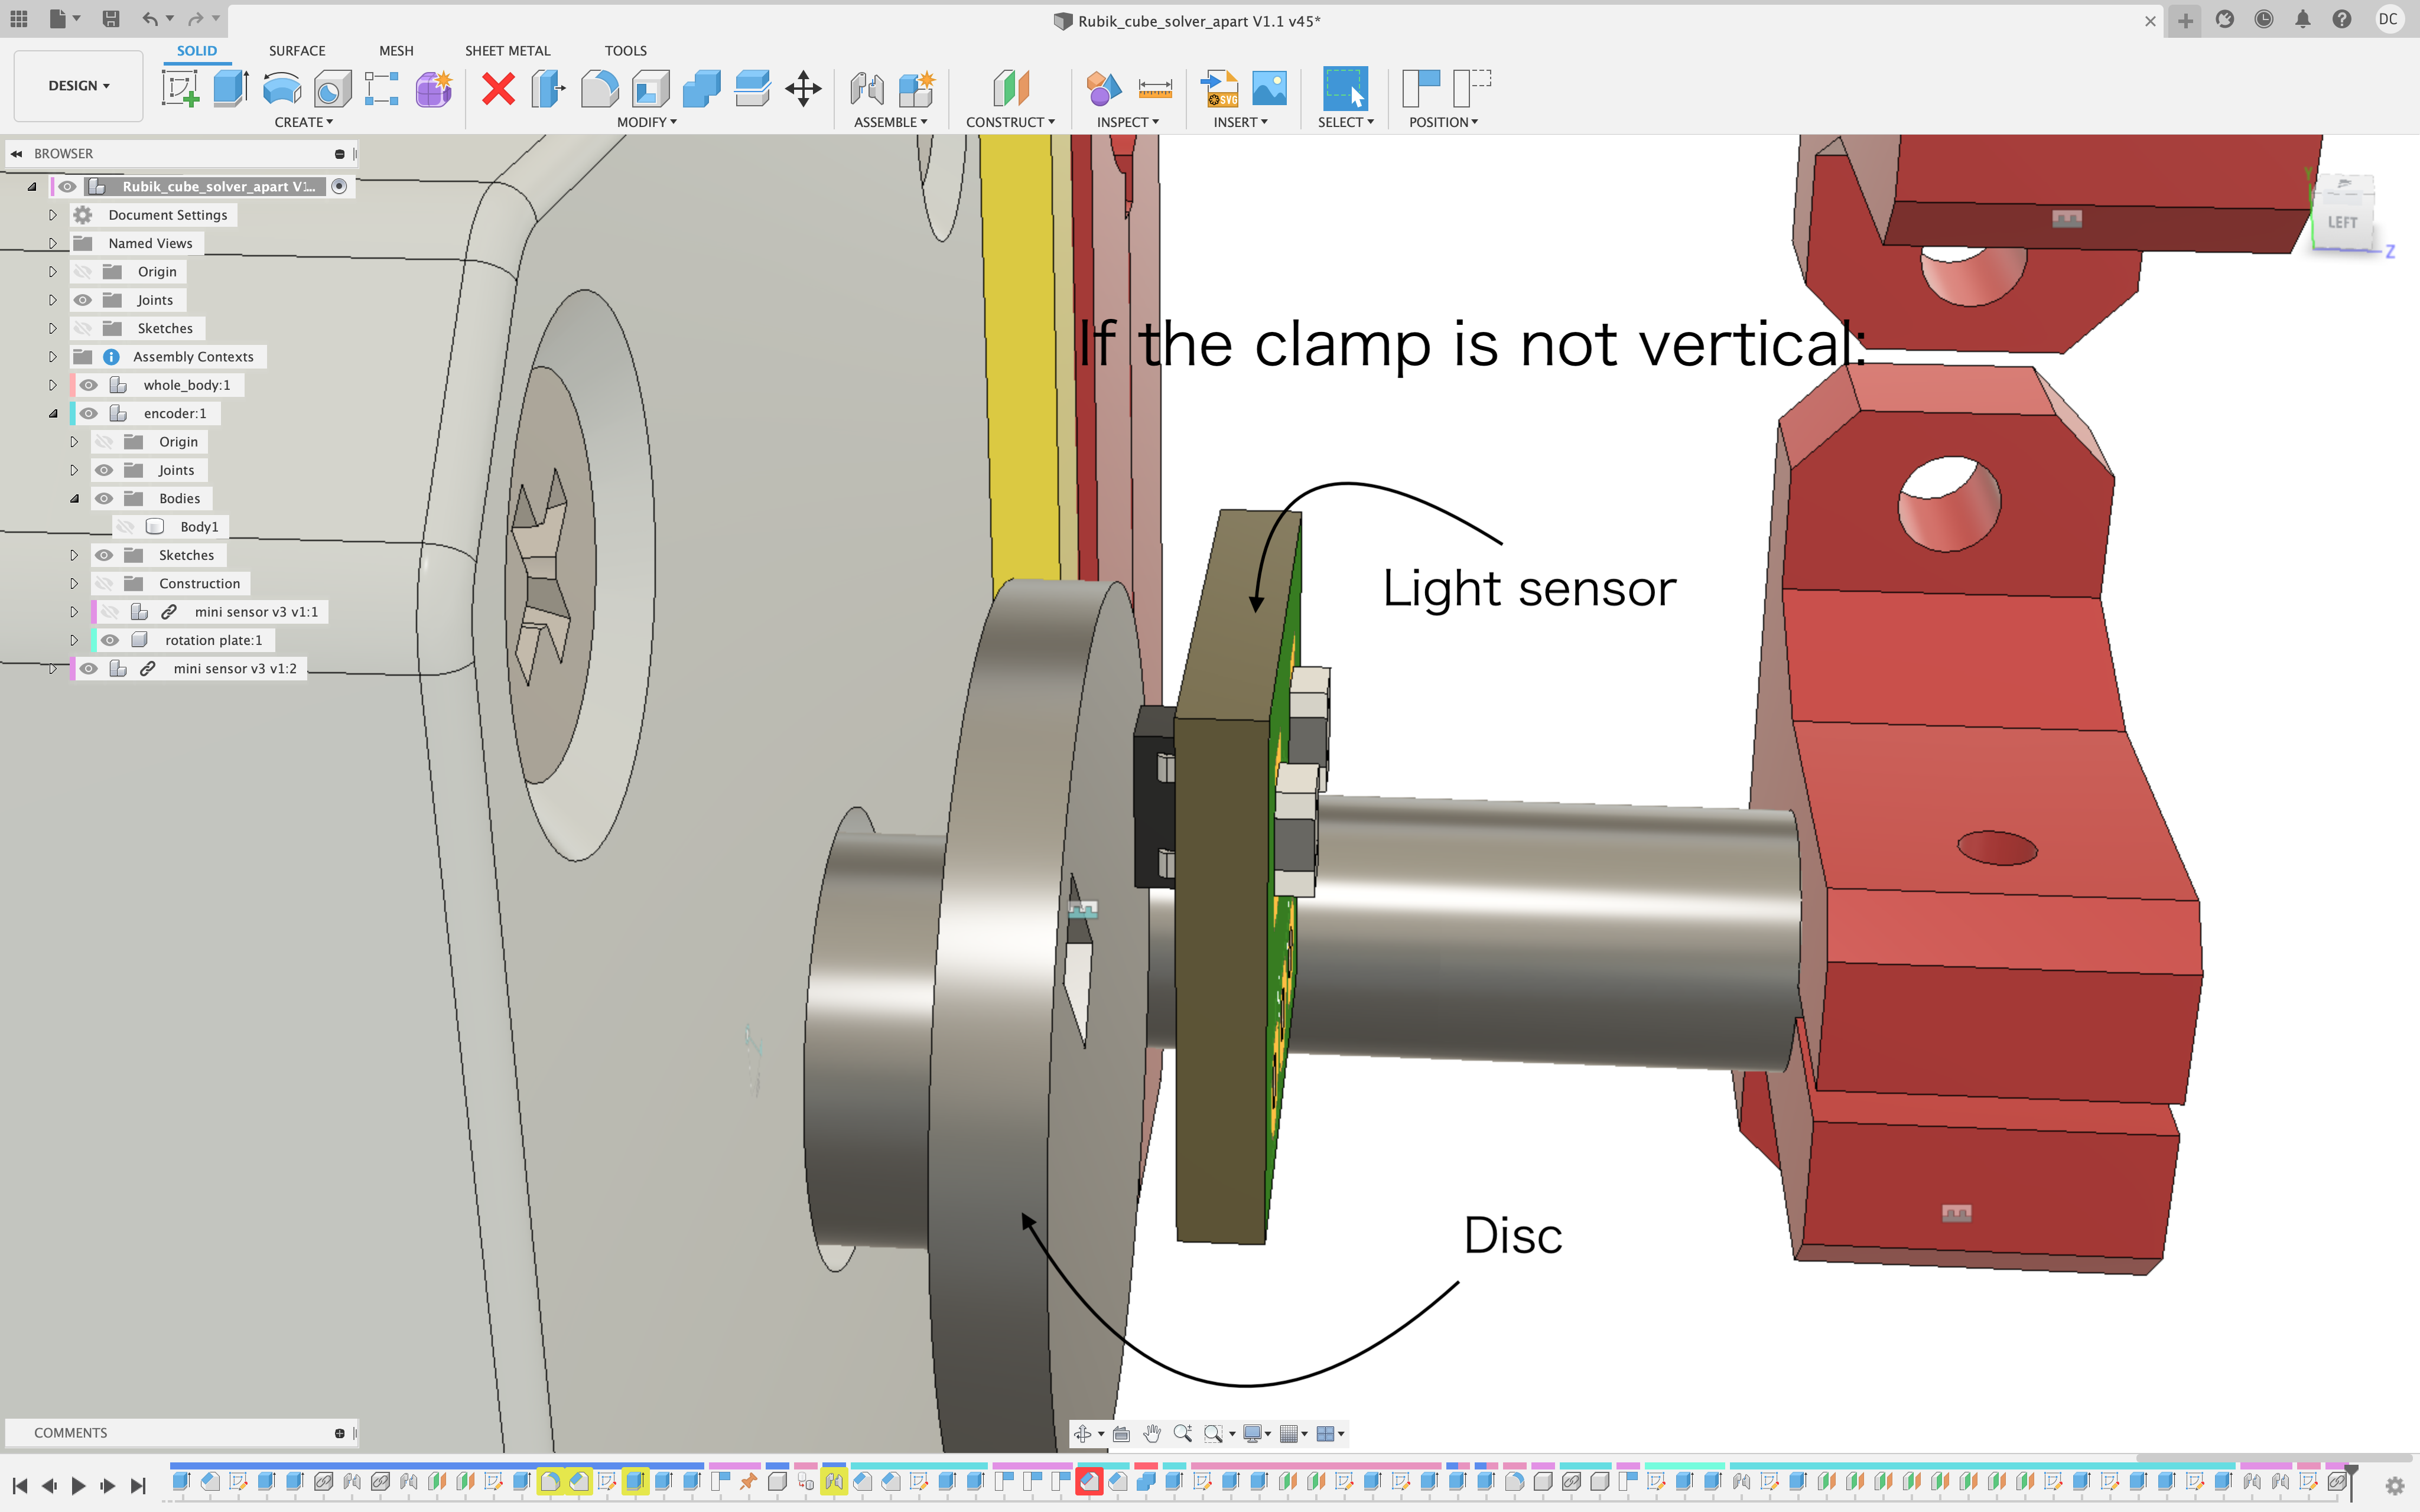Screen dimensions: 2420x1512
Task: Select the Hole tool
Action: (332, 88)
